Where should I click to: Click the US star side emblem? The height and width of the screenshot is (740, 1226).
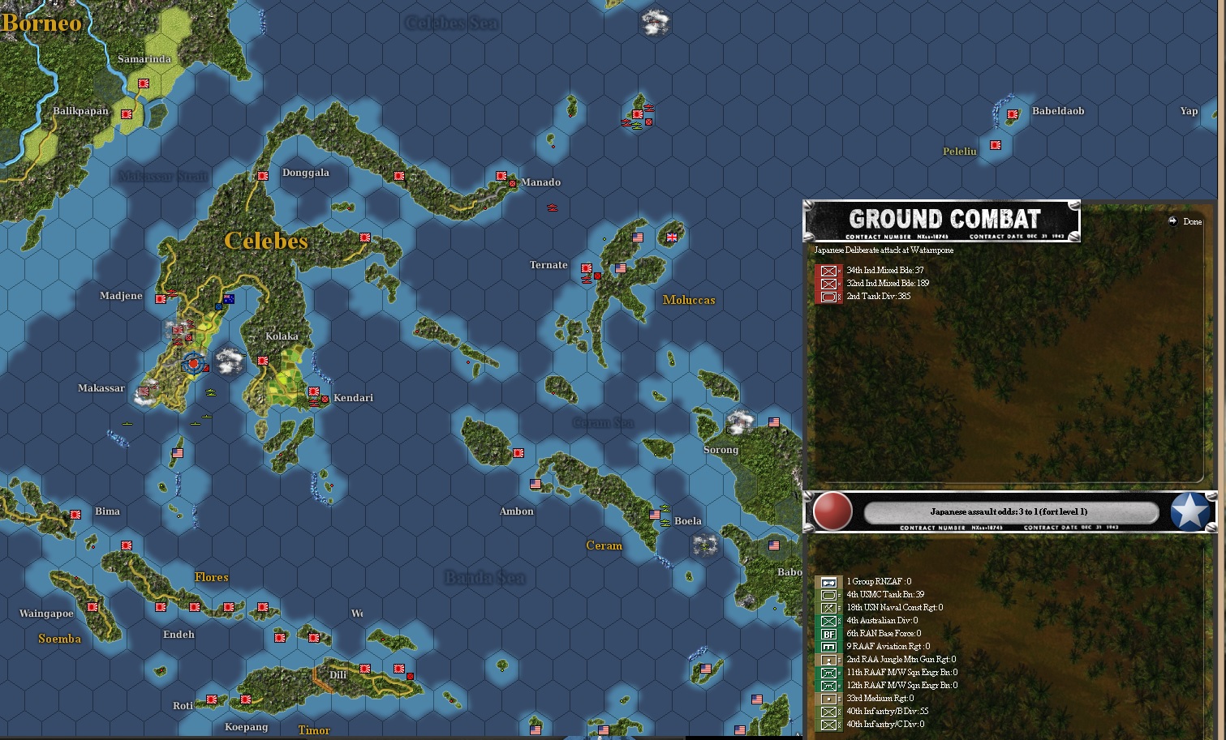click(x=1189, y=512)
